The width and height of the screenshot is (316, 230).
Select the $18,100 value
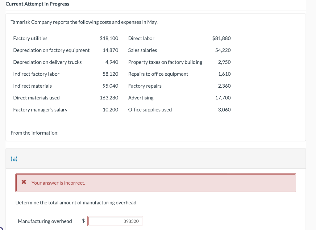pyautogui.click(x=109, y=38)
